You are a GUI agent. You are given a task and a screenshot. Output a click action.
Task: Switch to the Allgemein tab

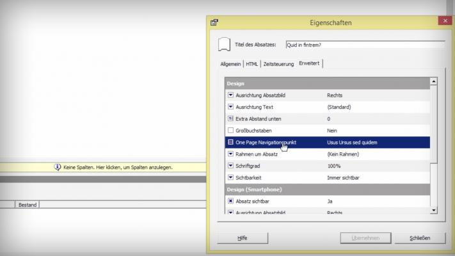[230, 64]
